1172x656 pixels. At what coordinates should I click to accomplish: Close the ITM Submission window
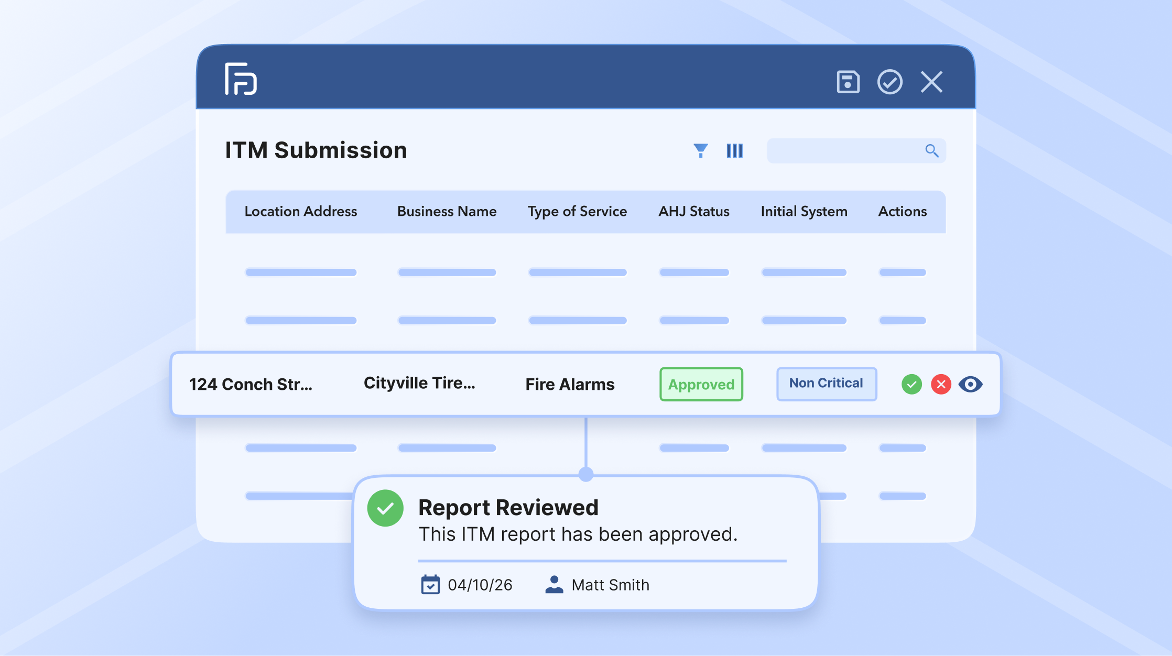click(x=931, y=82)
